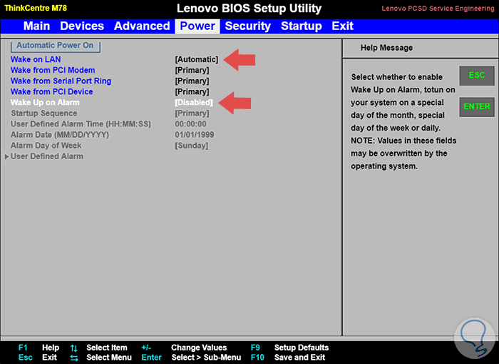Image resolution: width=499 pixels, height=364 pixels.
Task: Edit the 01/01/1999 alarm date field
Action: point(195,135)
